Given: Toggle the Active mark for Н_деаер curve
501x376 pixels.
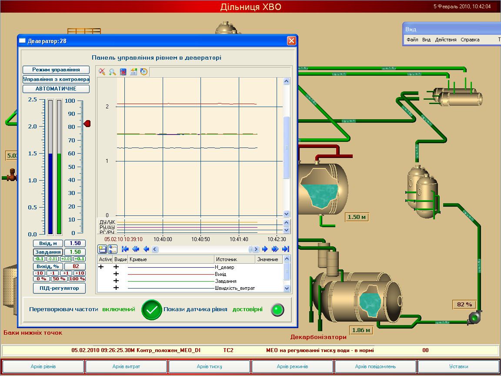Looking at the screenshot, I should [101, 267].
